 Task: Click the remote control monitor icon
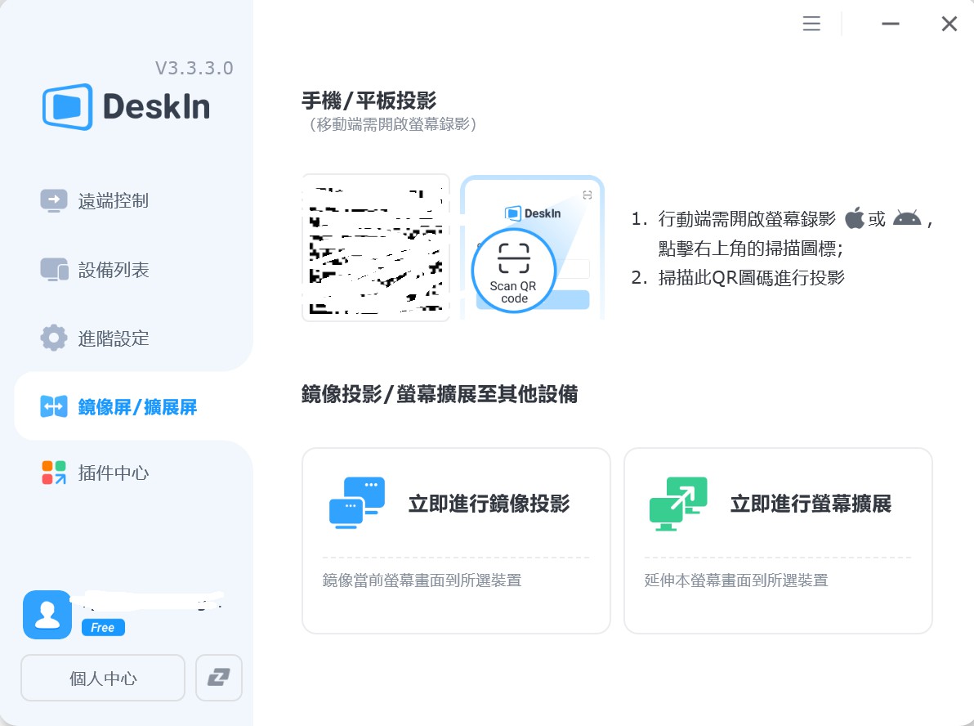tap(54, 201)
